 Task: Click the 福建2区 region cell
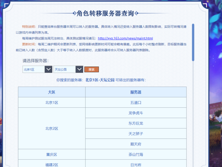click(x=52, y=164)
